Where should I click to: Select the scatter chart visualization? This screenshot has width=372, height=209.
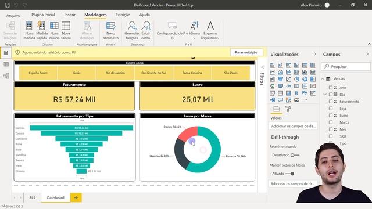coord(288,79)
